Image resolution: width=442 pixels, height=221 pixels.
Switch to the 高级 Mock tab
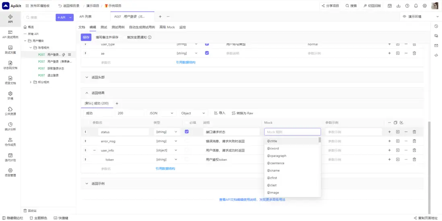coord(167,27)
